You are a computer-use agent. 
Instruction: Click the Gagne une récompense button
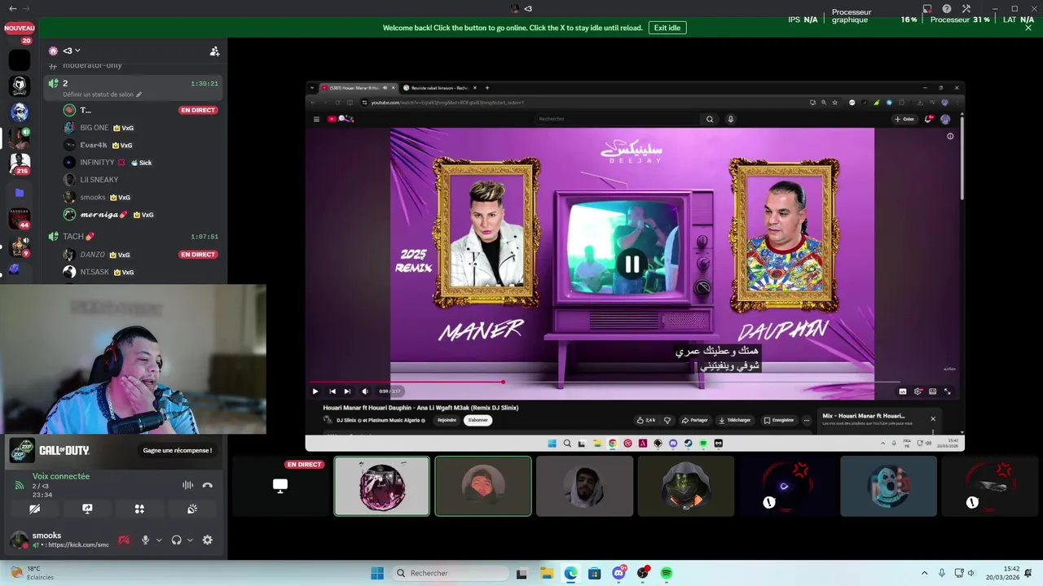[178, 450]
